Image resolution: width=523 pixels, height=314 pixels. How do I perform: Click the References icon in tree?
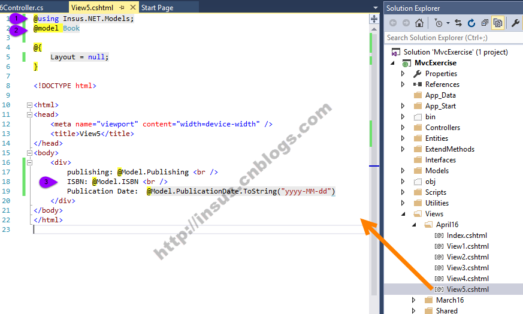click(418, 84)
